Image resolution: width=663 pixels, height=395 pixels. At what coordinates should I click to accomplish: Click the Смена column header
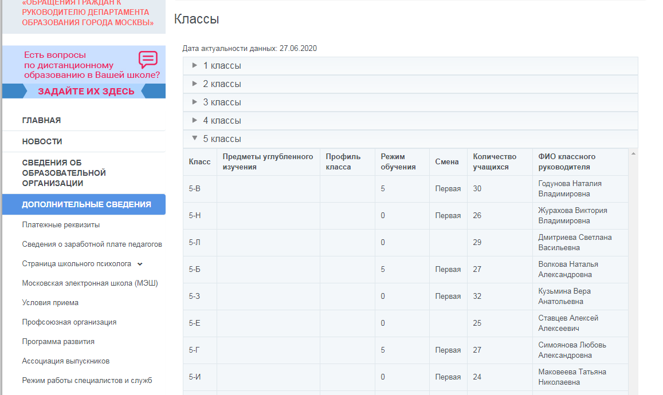pyautogui.click(x=447, y=162)
